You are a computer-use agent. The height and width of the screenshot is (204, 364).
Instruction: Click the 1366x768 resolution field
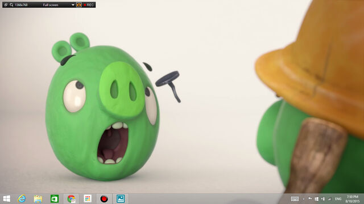pos(21,5)
